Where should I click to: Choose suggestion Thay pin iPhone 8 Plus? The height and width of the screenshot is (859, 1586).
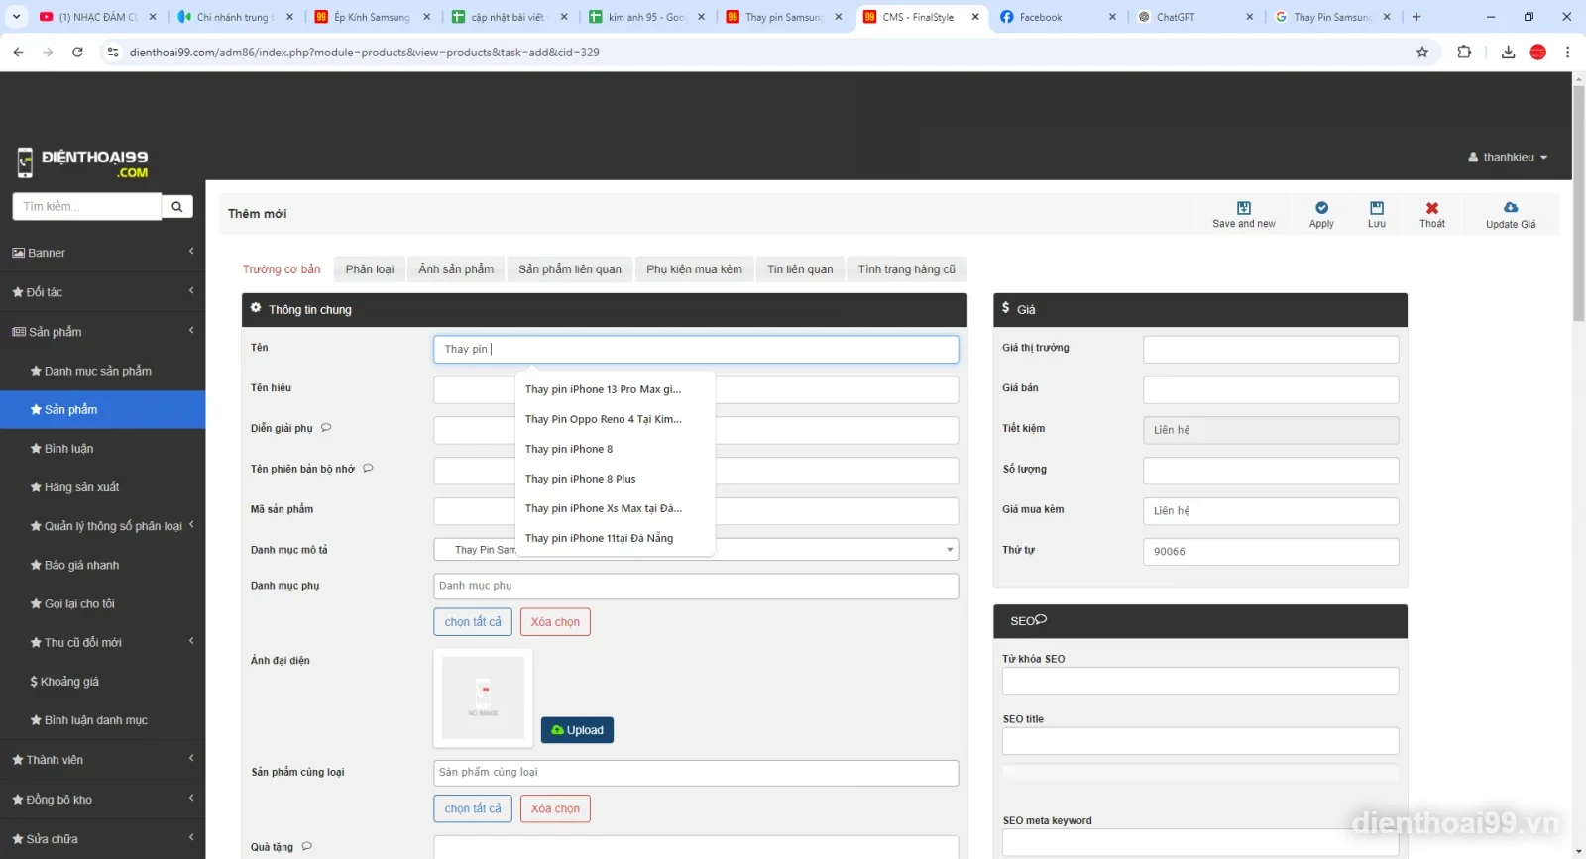[x=615, y=479]
